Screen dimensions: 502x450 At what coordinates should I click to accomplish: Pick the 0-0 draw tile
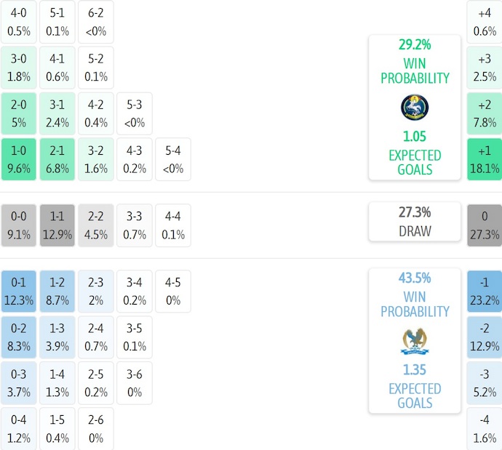pyautogui.click(x=19, y=225)
